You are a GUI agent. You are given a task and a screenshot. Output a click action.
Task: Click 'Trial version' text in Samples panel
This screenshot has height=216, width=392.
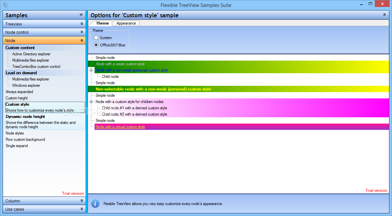pos(73,193)
